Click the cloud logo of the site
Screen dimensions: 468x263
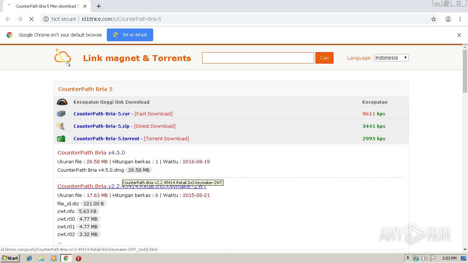pyautogui.click(x=63, y=57)
